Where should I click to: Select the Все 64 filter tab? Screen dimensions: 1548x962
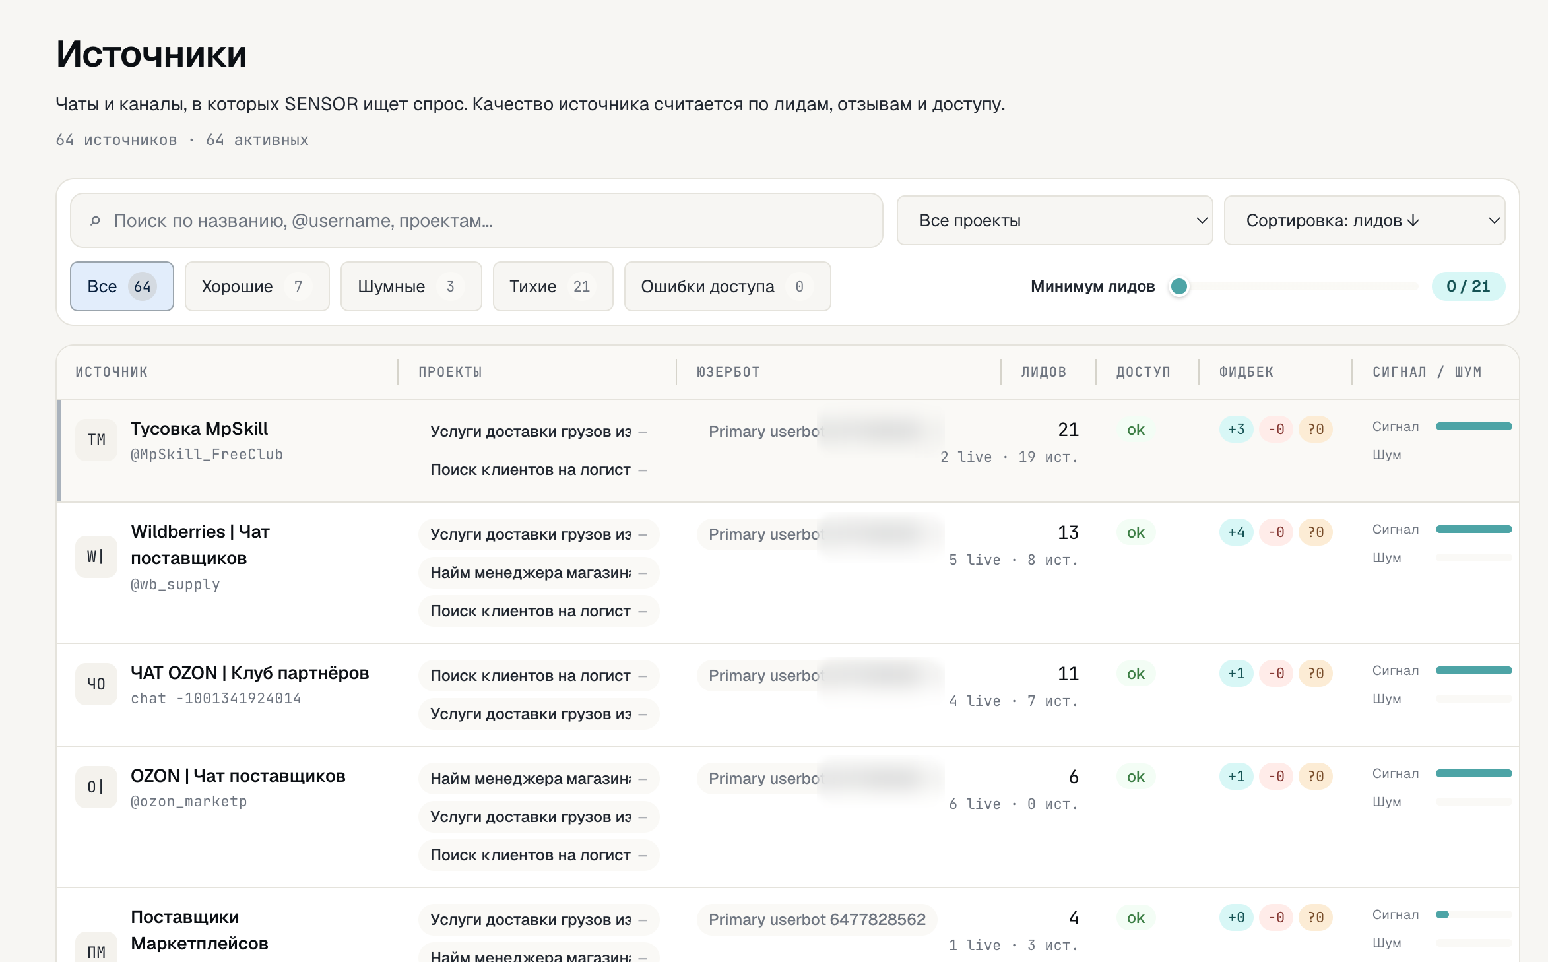(x=122, y=286)
